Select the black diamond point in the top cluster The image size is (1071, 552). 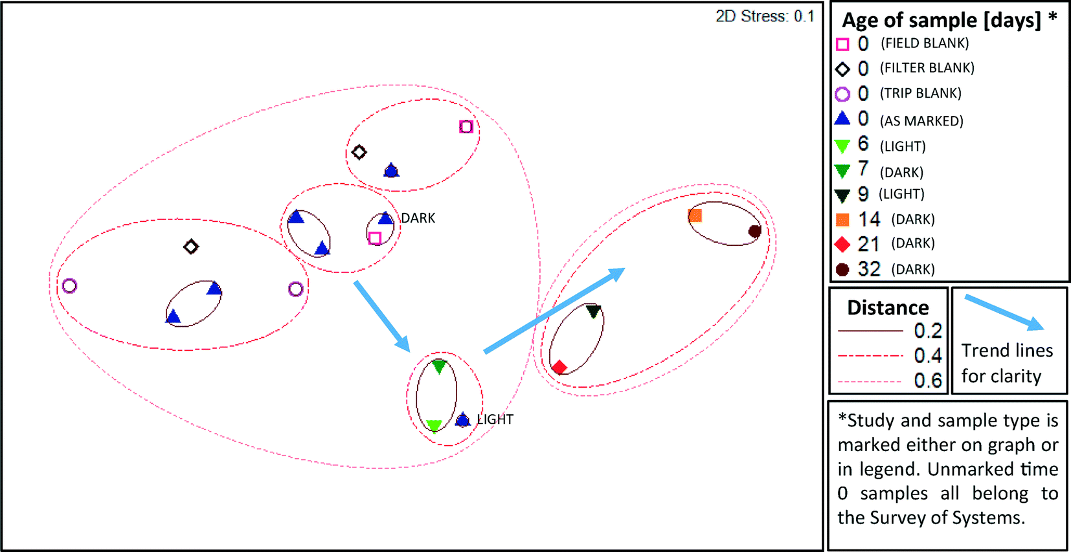(359, 152)
